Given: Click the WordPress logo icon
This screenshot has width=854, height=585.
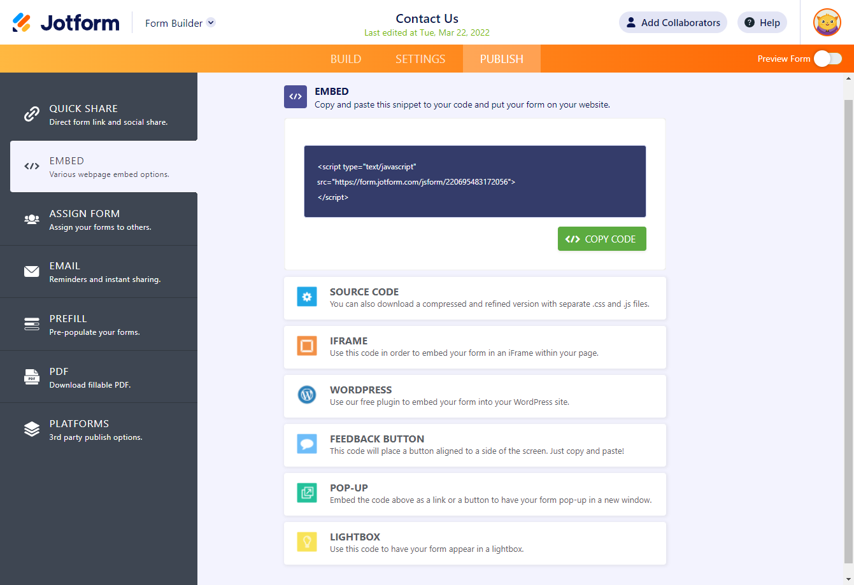Looking at the screenshot, I should (x=307, y=395).
